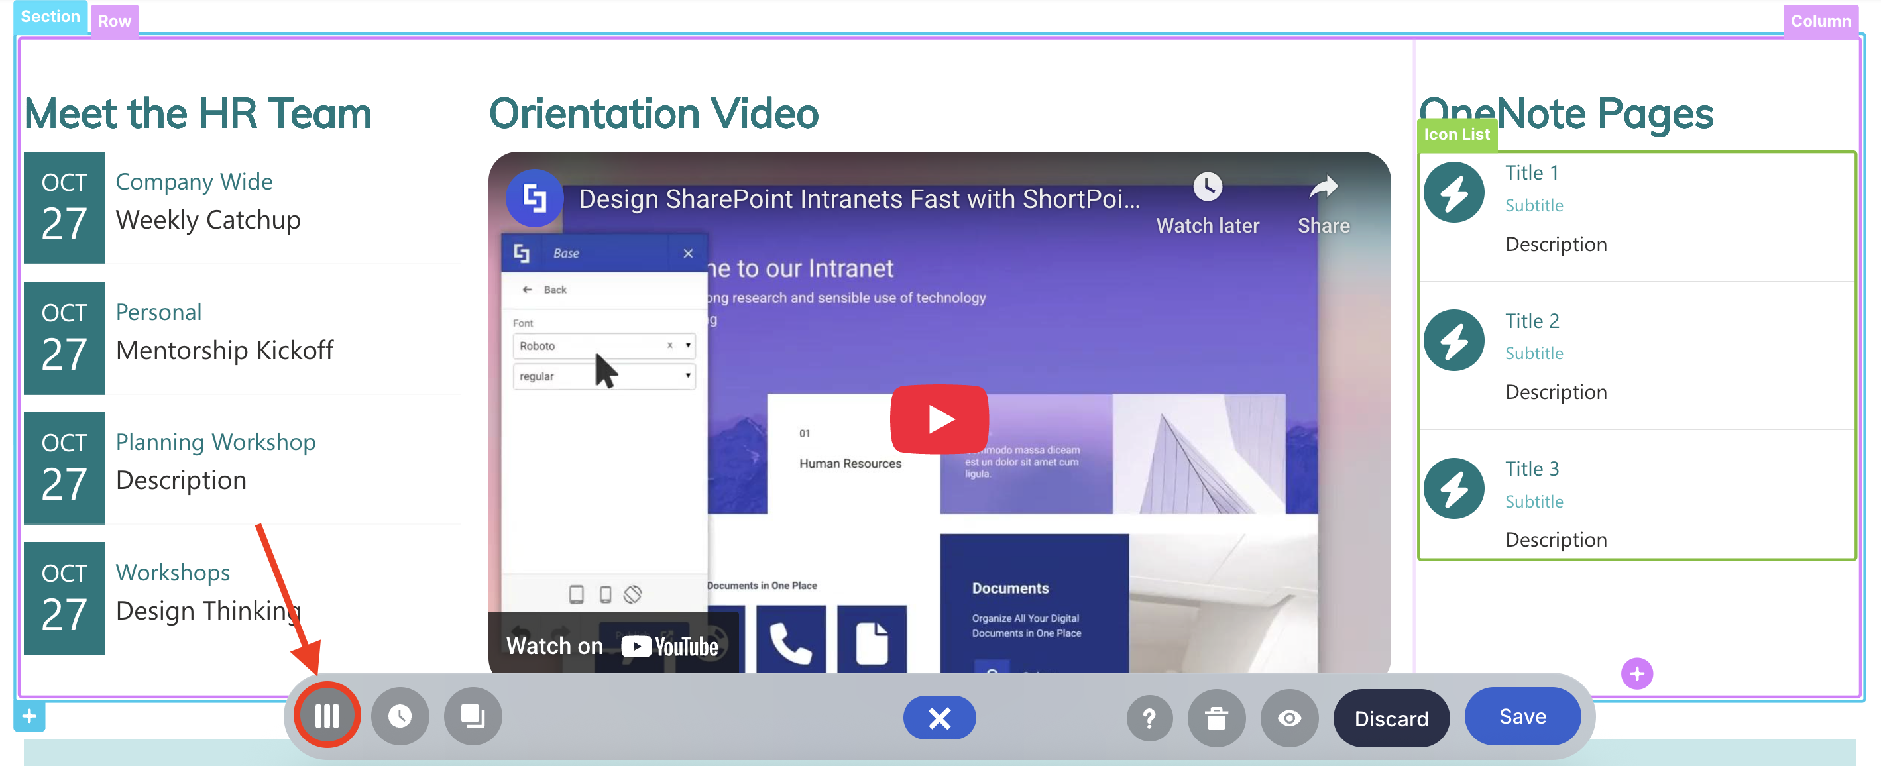Click the Discard button

tap(1391, 718)
